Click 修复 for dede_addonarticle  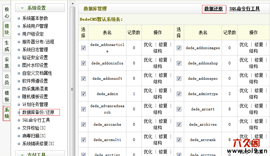pyautogui.click(x=163, y=45)
